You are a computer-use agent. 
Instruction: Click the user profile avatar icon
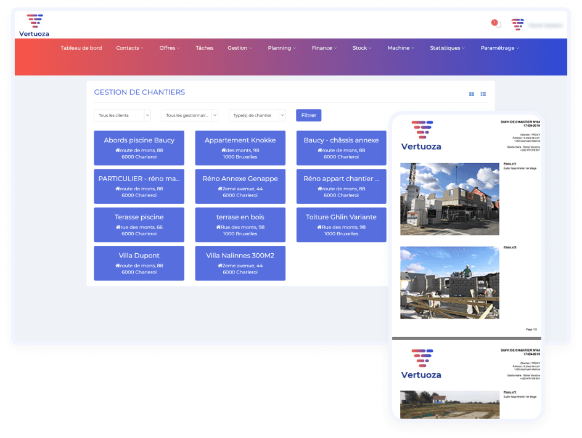tap(517, 25)
